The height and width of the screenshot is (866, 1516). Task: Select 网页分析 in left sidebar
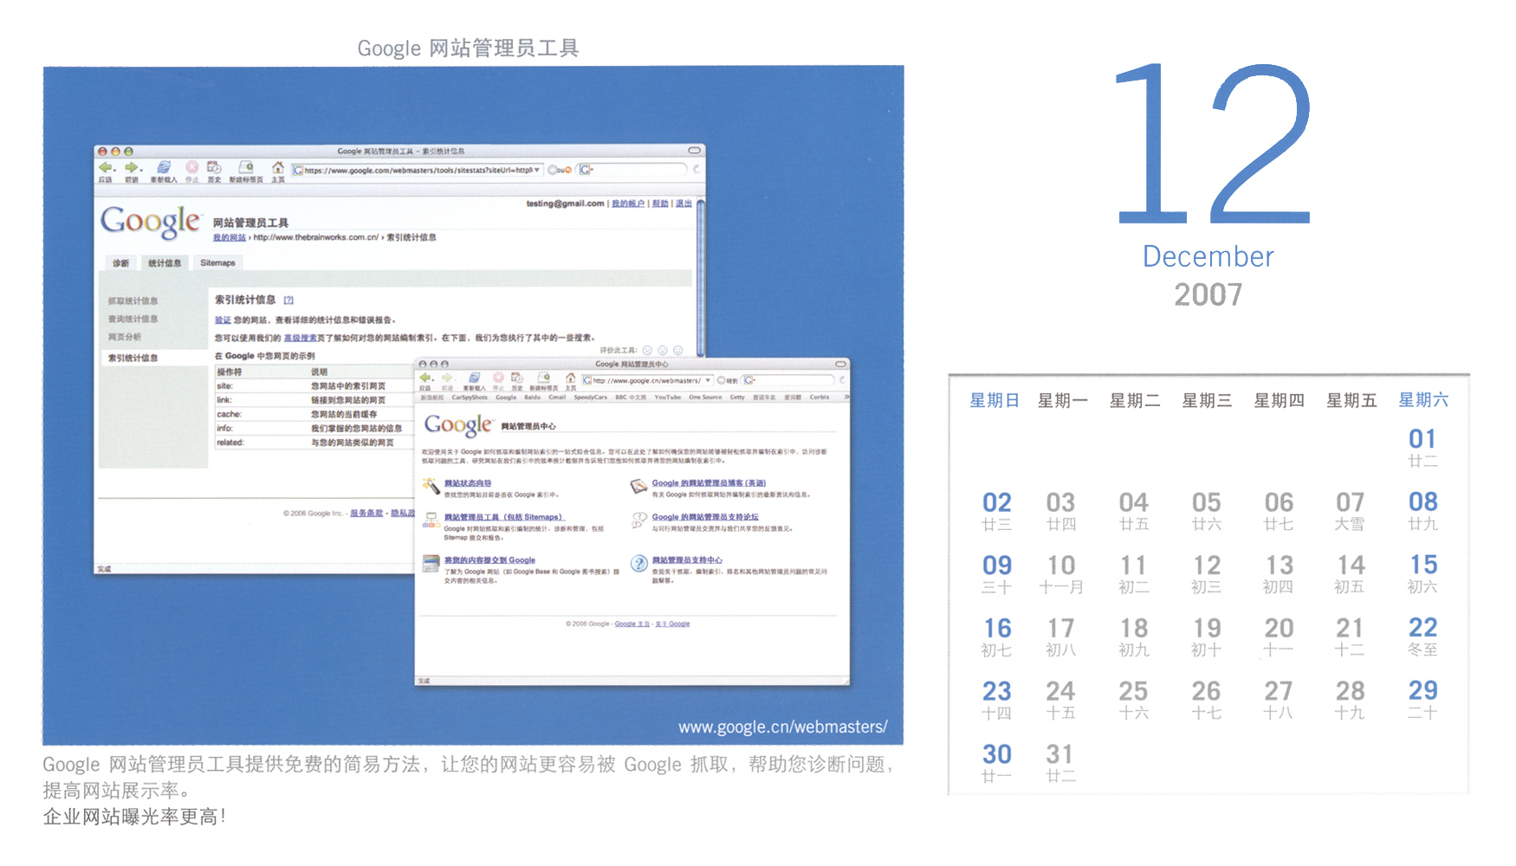click(125, 337)
